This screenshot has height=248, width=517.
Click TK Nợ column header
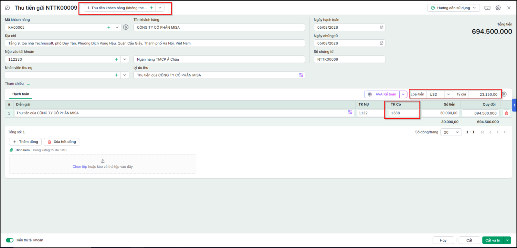tap(364, 104)
